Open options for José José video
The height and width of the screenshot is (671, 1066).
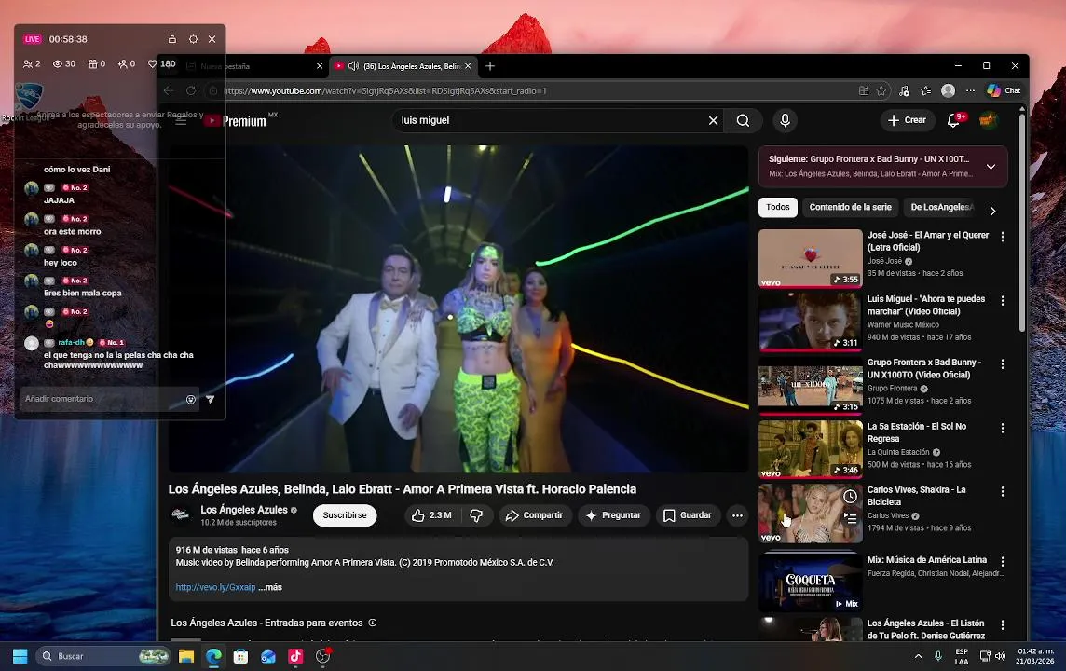coord(1002,237)
